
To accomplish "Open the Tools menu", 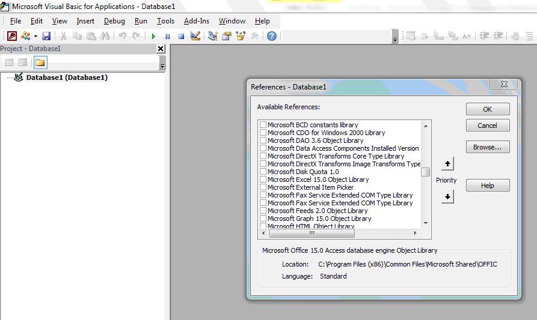I will pyautogui.click(x=165, y=21).
